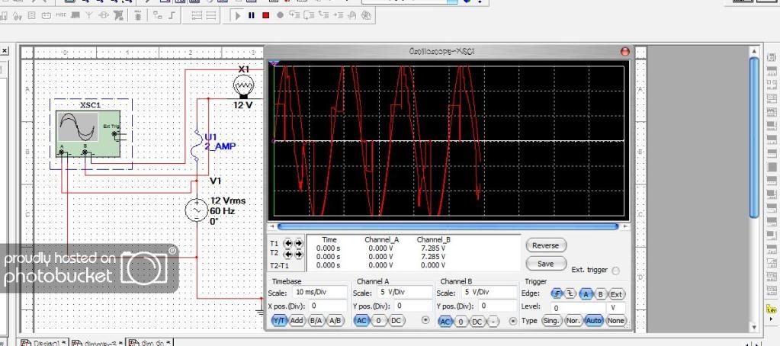Screen dimensions: 780x346
Task: Edit Channel A scale 5 V/Div field
Action: pos(404,293)
